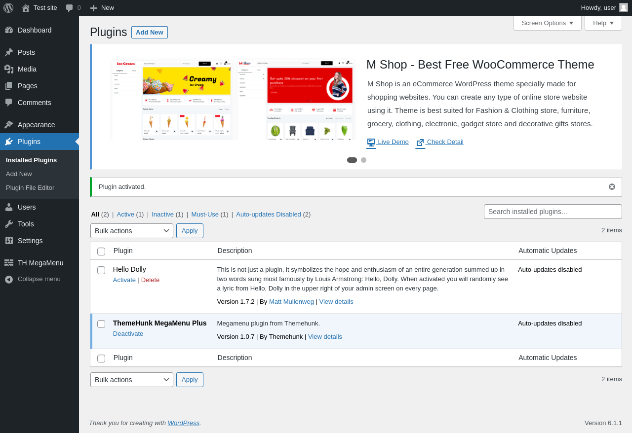Click the Appearance paintbrush icon
Screen dimensions: 632x433
pyautogui.click(x=9, y=125)
